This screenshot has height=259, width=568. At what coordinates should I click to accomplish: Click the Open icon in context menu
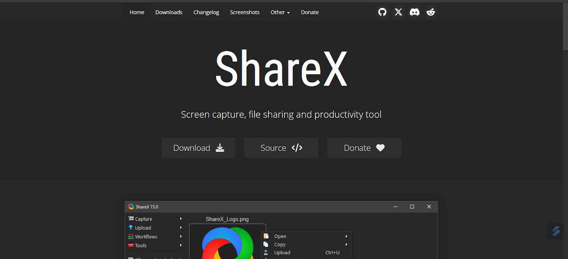tap(266, 236)
